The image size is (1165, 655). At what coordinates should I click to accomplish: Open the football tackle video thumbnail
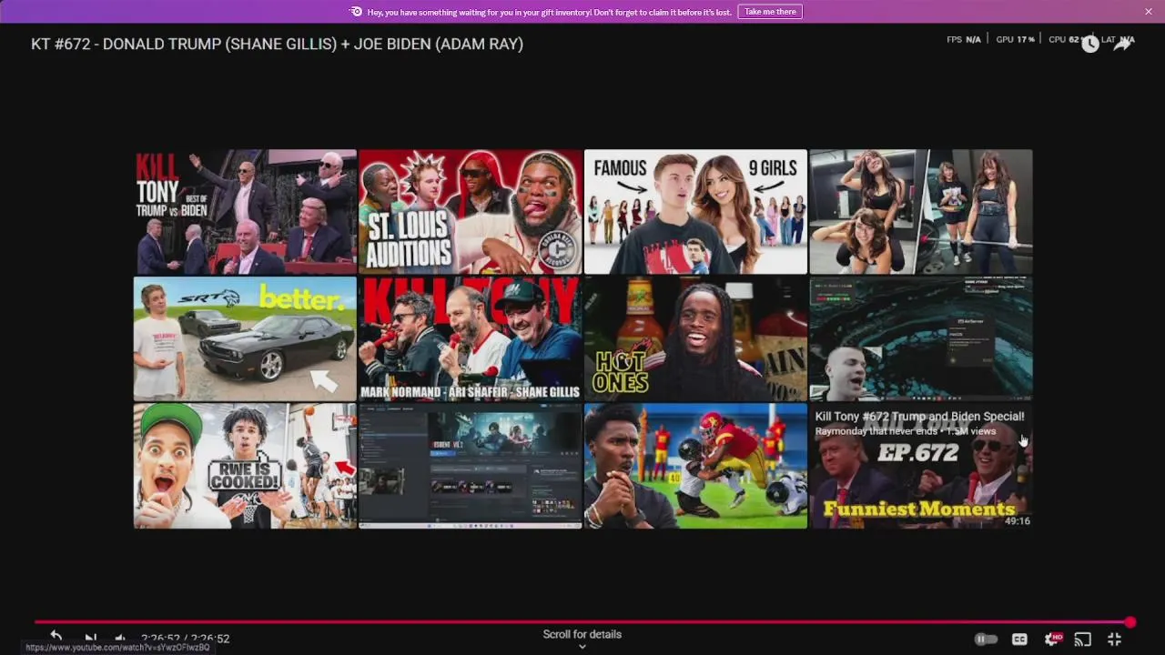[x=695, y=466]
